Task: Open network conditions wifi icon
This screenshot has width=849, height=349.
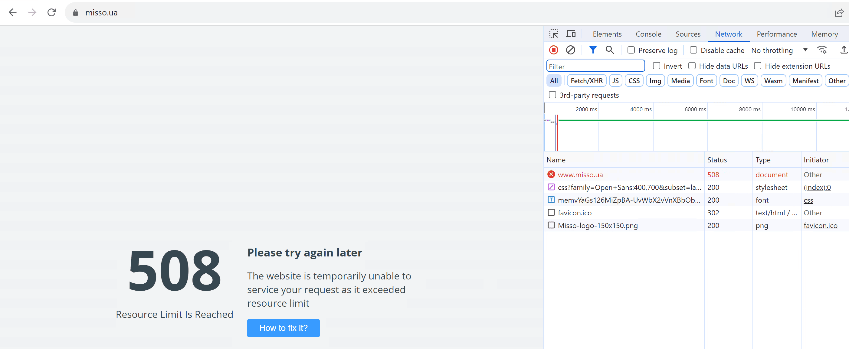Action: click(822, 50)
